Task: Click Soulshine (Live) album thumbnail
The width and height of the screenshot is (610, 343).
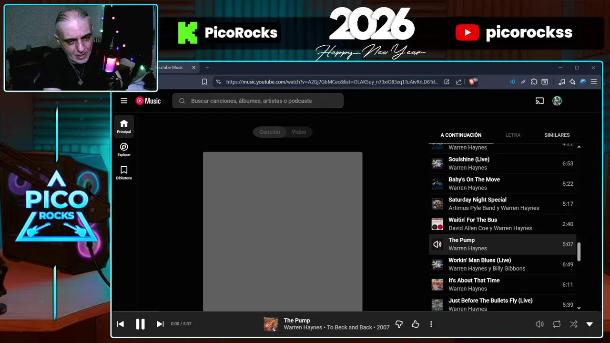Action: click(437, 163)
